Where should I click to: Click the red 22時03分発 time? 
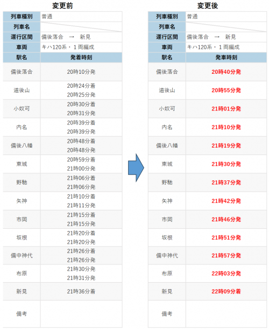226,274
